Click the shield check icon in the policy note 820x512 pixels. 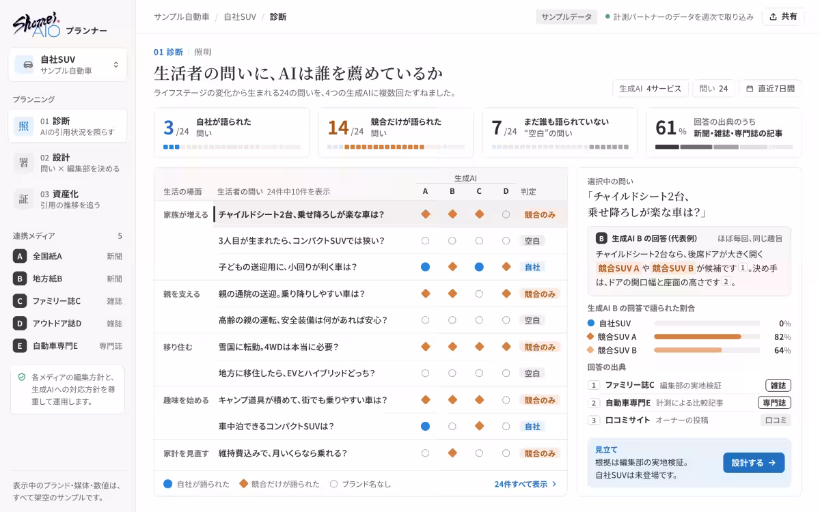point(22,377)
